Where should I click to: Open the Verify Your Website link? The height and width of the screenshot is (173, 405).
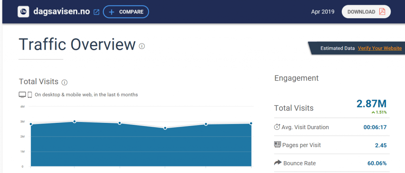[x=380, y=48]
